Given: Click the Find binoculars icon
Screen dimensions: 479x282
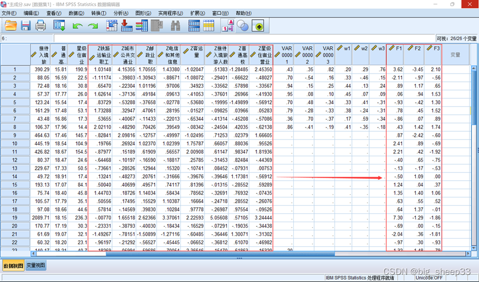Looking at the screenshot, I should [x=175, y=25].
